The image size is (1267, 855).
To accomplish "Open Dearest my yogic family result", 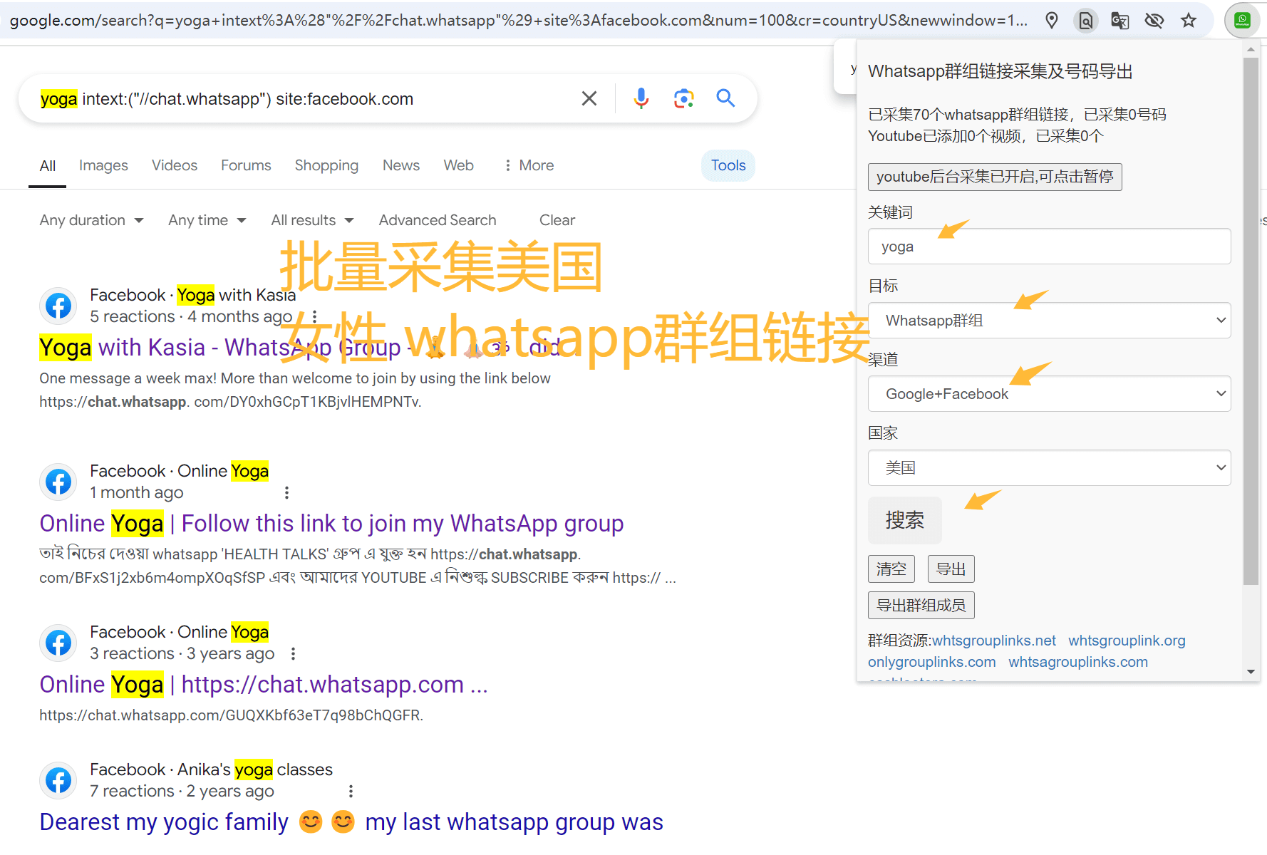I will point(351,822).
